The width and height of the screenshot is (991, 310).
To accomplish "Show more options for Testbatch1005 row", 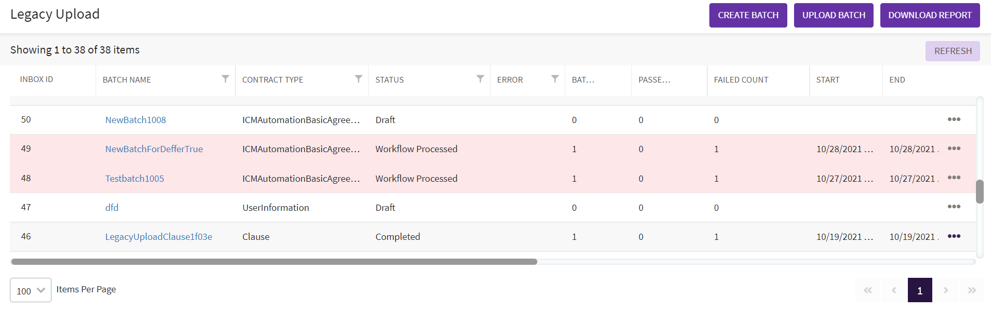I will (954, 178).
